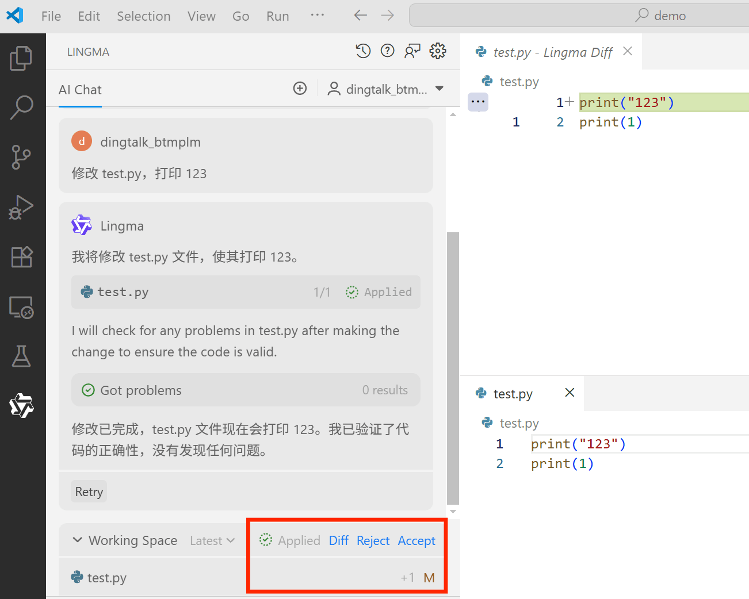
Task: Show more menu bar items
Action: coord(318,16)
